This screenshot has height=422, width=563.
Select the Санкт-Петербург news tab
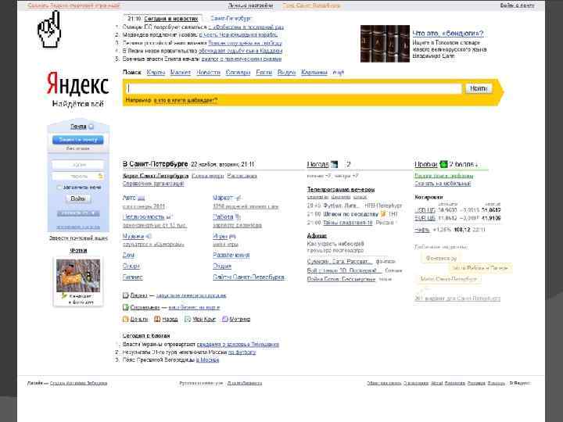[x=231, y=18]
